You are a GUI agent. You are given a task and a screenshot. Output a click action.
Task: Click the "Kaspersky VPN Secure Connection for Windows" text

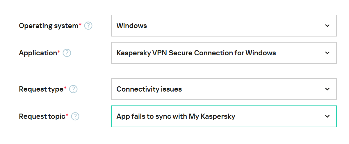point(196,53)
